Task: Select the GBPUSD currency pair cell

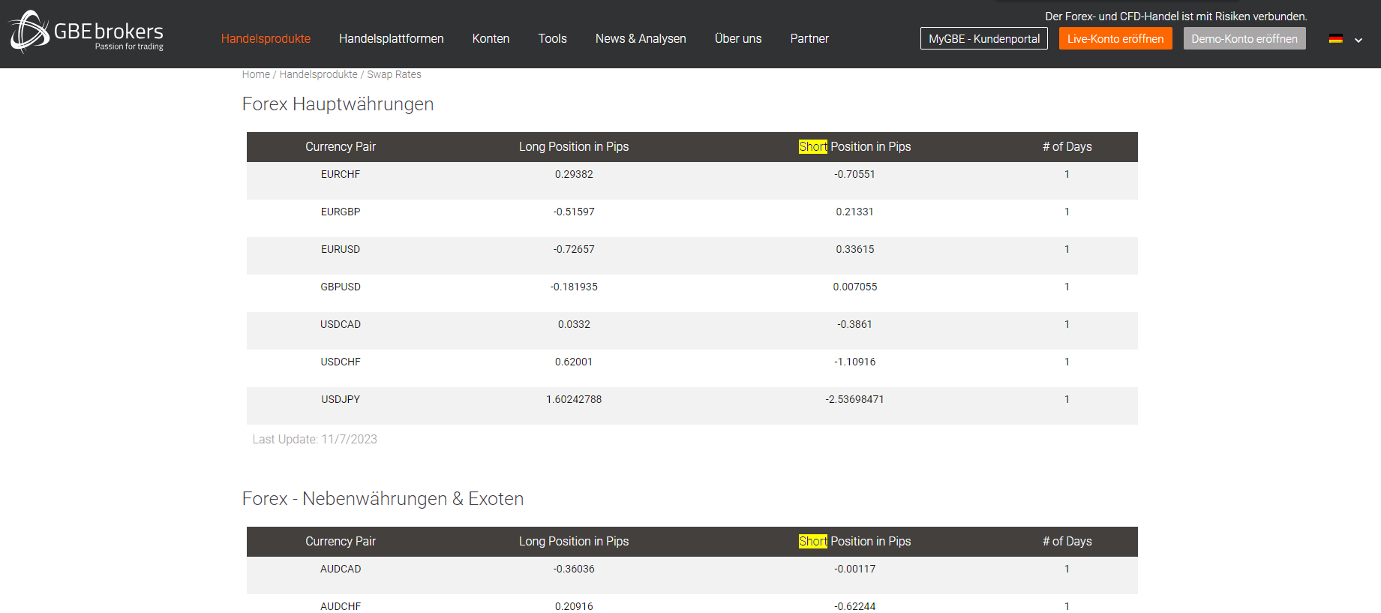Action: (x=341, y=287)
